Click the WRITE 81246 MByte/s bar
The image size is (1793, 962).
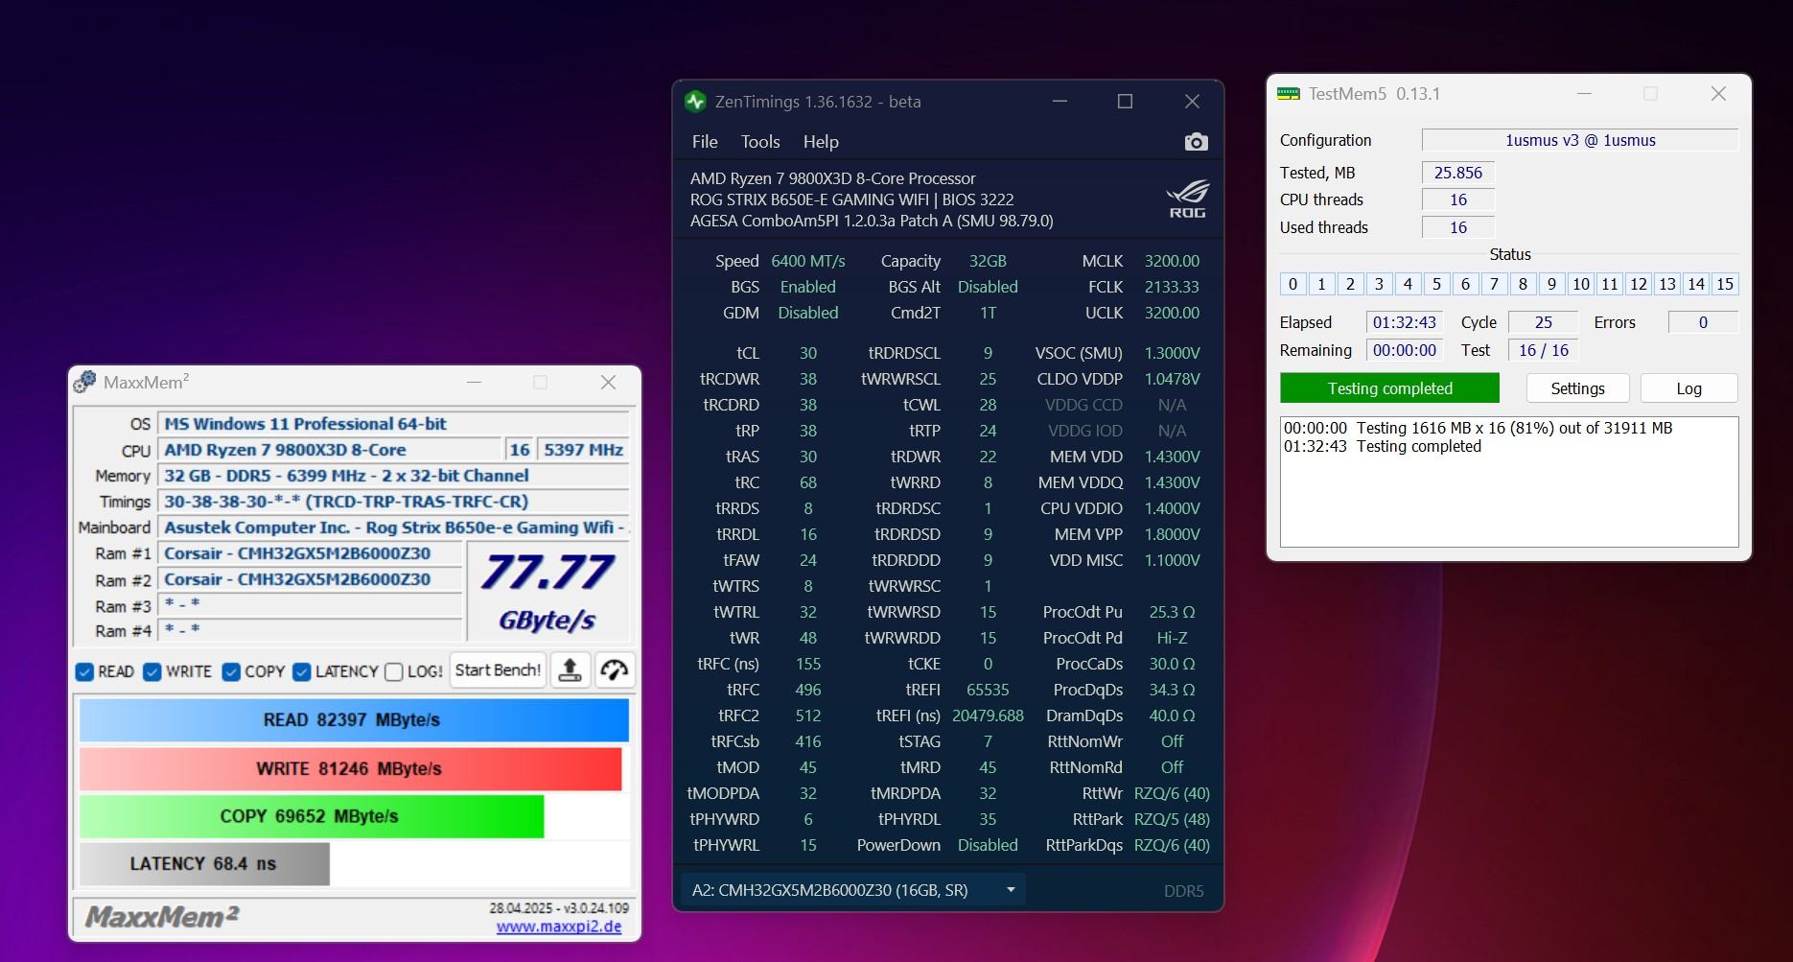tap(350, 768)
